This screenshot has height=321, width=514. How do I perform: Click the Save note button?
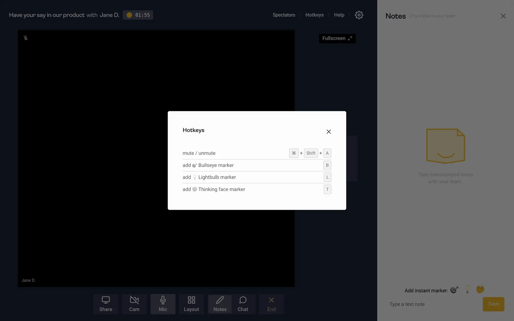[x=493, y=304]
